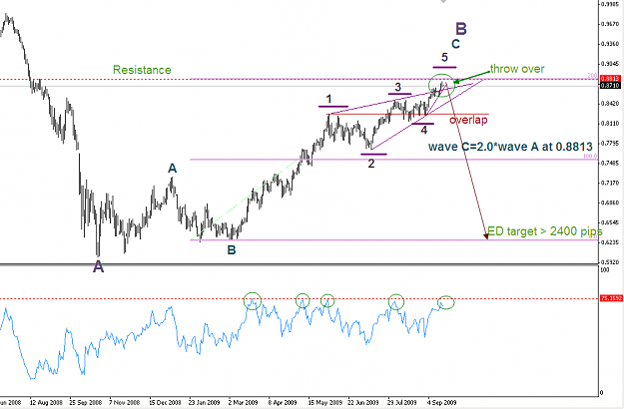Image resolution: width=624 pixels, height=409 pixels.
Task: Click the red 0.8813 price tag
Action: [610, 79]
